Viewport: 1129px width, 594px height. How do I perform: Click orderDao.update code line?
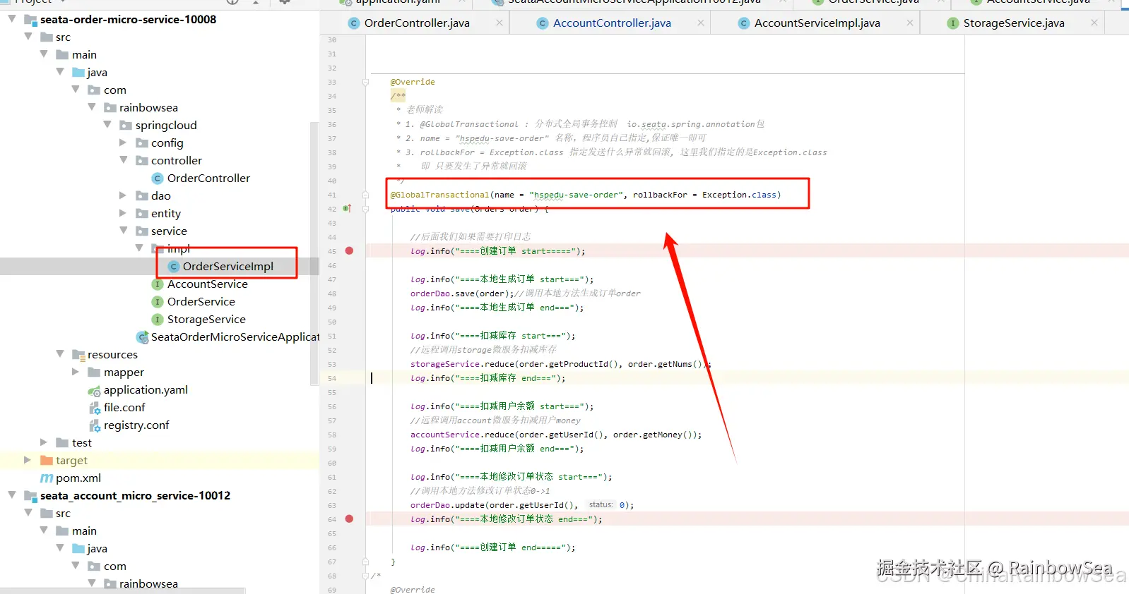pos(522,505)
